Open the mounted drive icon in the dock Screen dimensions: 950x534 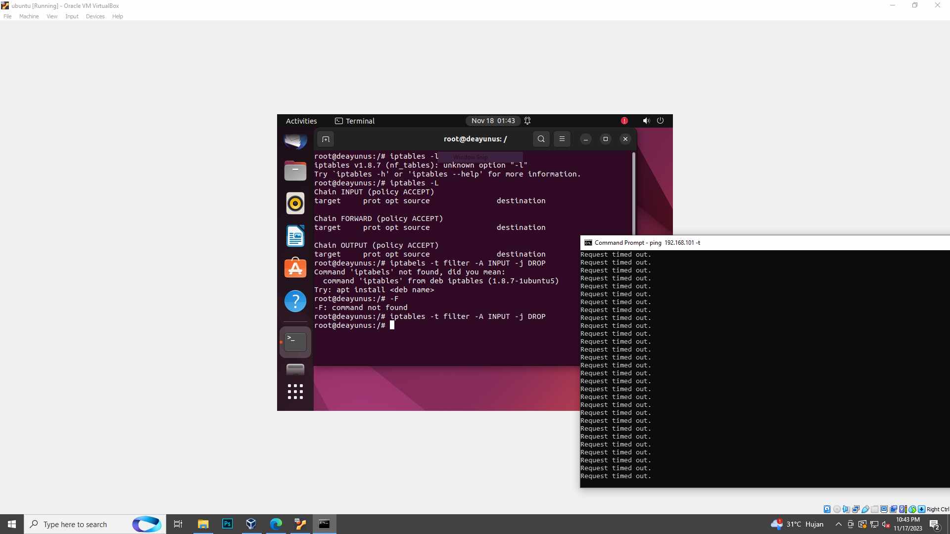295,369
